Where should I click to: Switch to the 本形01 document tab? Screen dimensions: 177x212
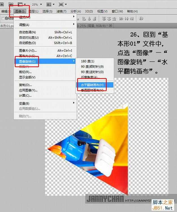click(7, 26)
